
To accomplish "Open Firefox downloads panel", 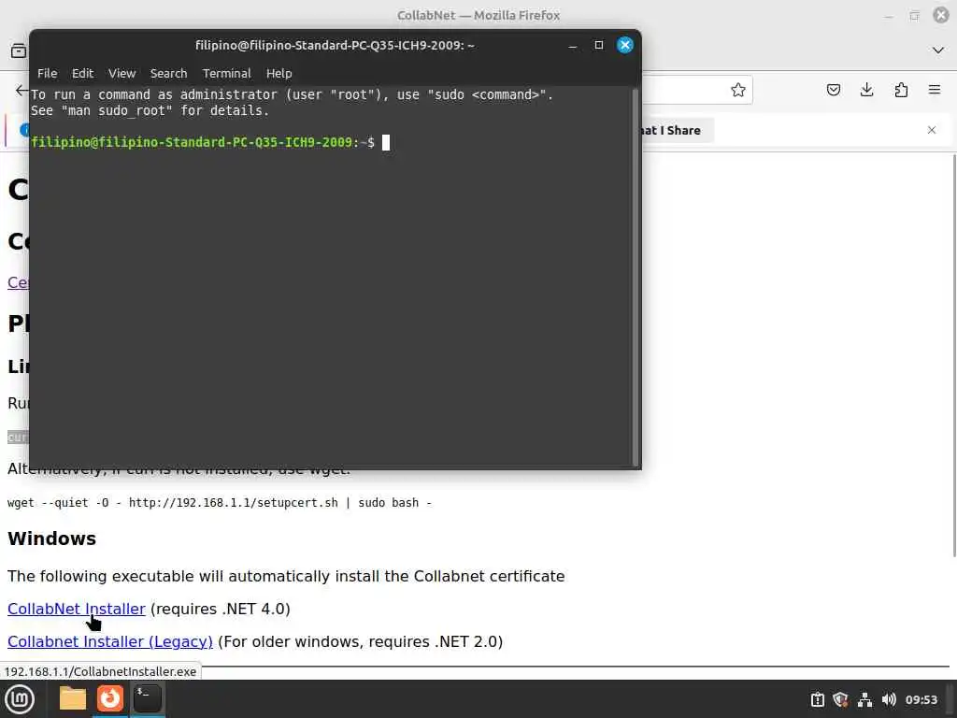I will coord(866,90).
